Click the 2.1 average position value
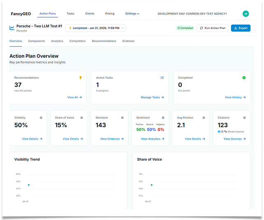This screenshot has width=264, height=220. coord(181,125)
